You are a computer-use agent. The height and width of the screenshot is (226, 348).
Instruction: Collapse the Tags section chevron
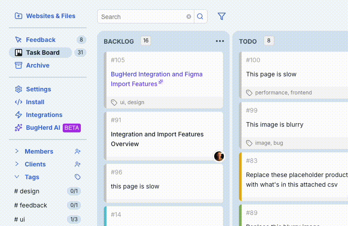click(x=17, y=177)
